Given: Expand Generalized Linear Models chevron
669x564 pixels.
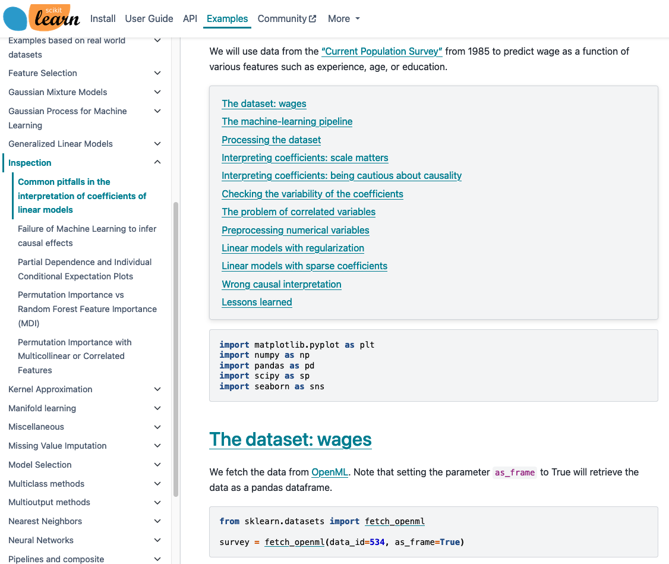Looking at the screenshot, I should [x=157, y=144].
